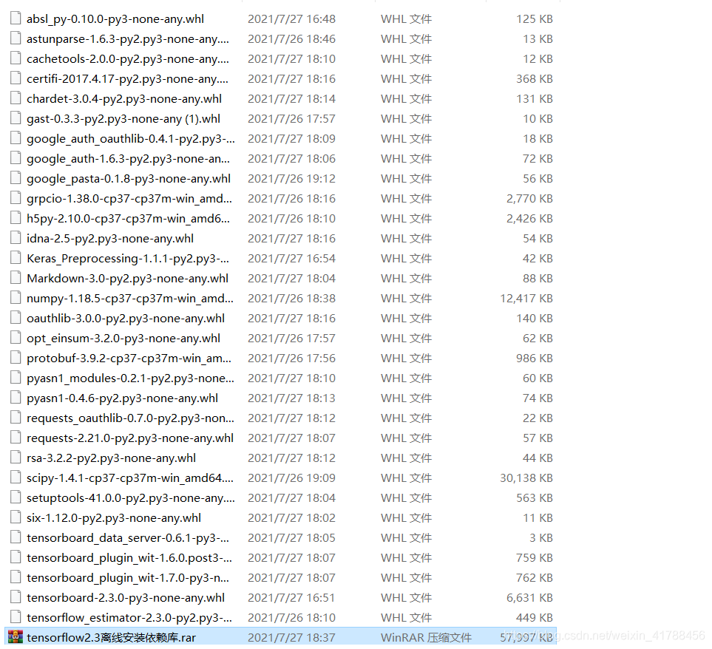
Task: Click tensorboard_plugin_wit-1.7.0 file name
Action: tap(128, 578)
